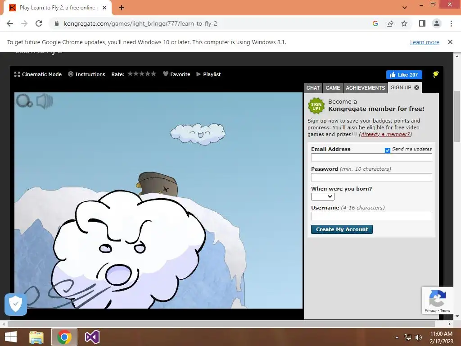Toggle the Chrome side panel
Image resolution: width=461 pixels, height=346 pixels.
pyautogui.click(x=422, y=23)
